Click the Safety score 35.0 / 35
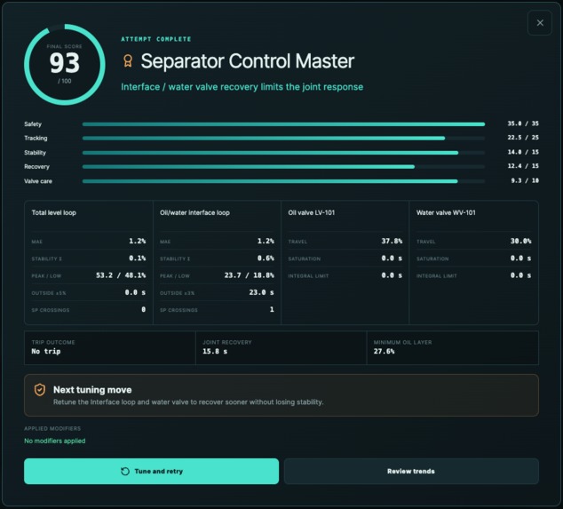This screenshot has height=509, width=563. click(523, 123)
